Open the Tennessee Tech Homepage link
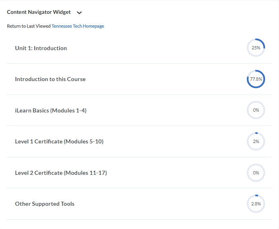Viewport: 279px width, 229px height. coord(77,26)
